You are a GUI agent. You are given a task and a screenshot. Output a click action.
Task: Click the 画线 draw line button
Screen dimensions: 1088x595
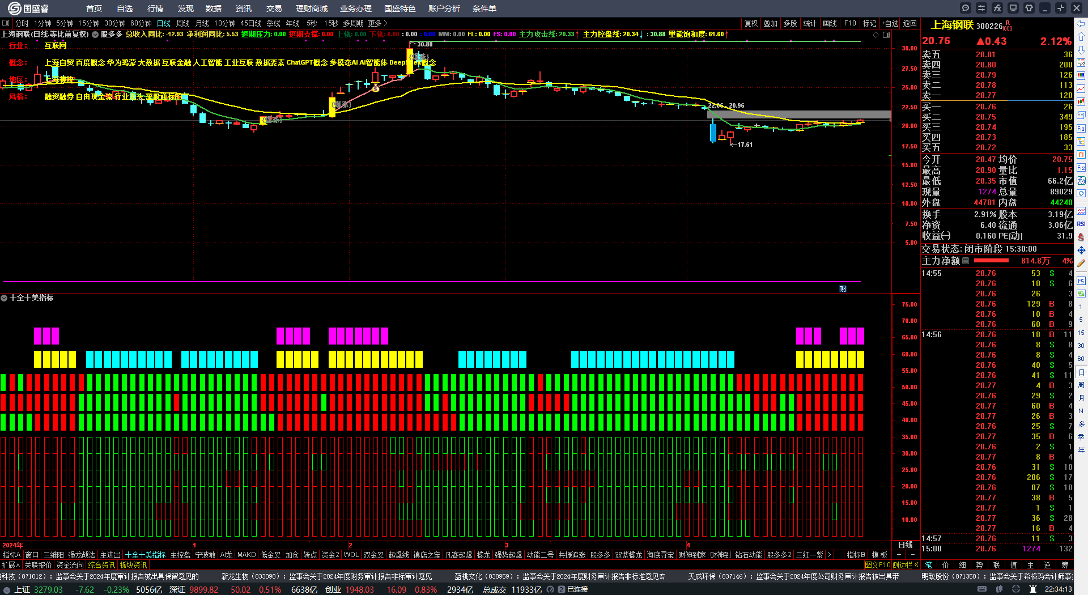coord(830,23)
